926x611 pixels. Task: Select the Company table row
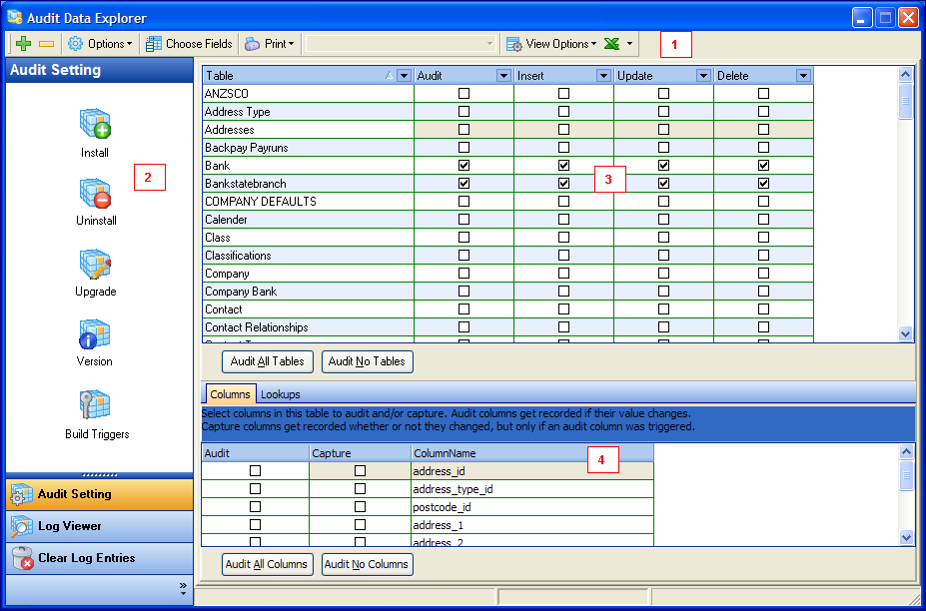click(x=308, y=274)
